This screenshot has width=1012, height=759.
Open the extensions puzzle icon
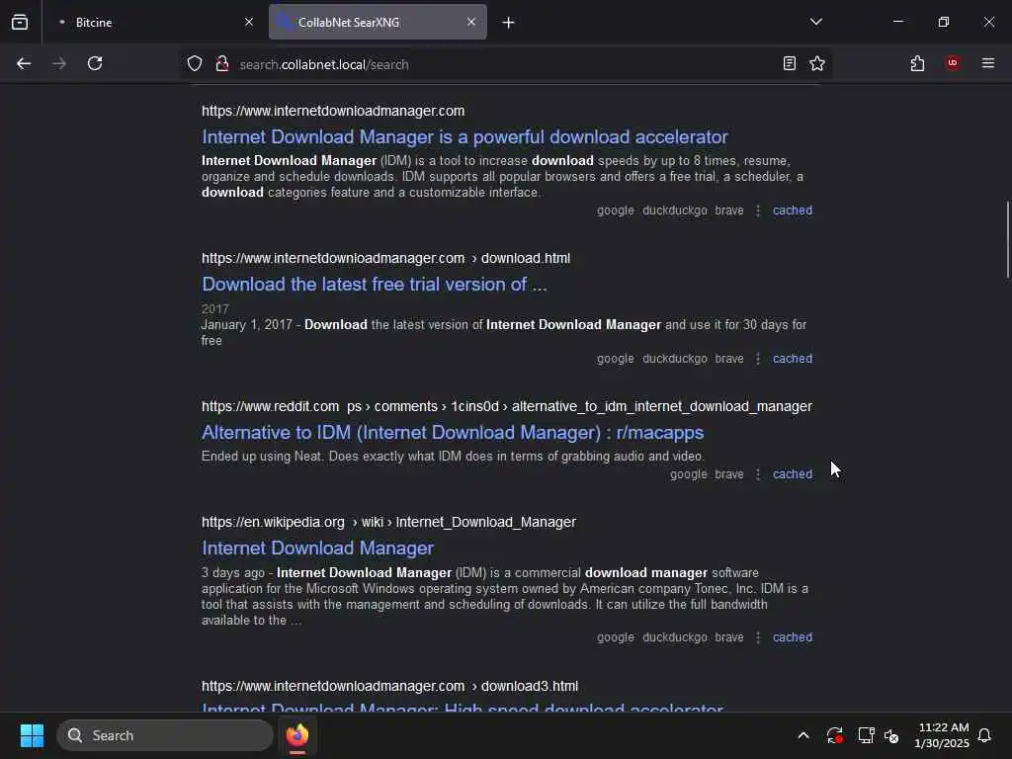click(917, 63)
